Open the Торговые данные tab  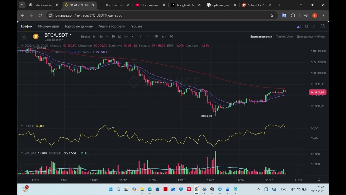tap(79, 26)
